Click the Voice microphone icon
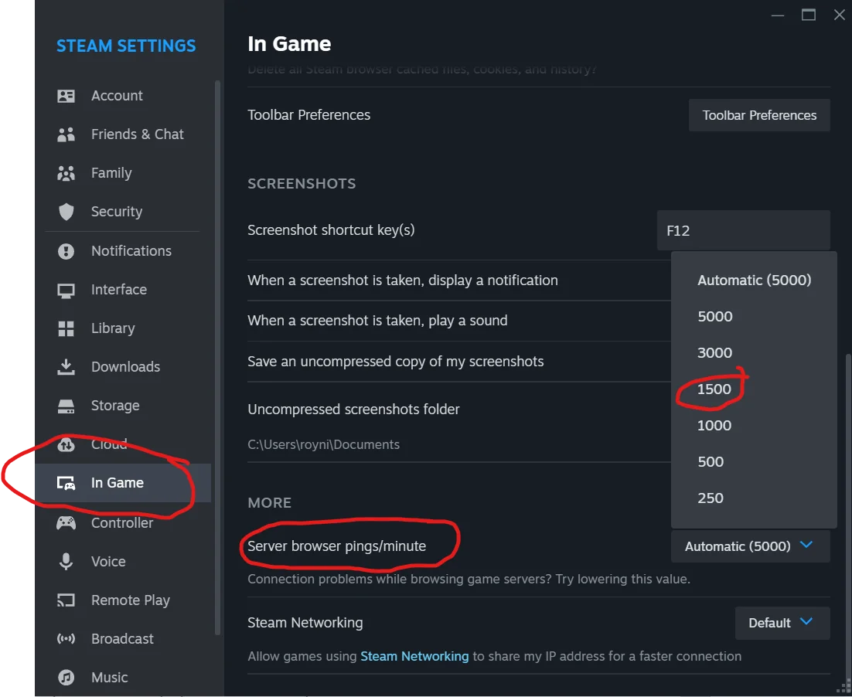The height and width of the screenshot is (697, 852). (66, 562)
